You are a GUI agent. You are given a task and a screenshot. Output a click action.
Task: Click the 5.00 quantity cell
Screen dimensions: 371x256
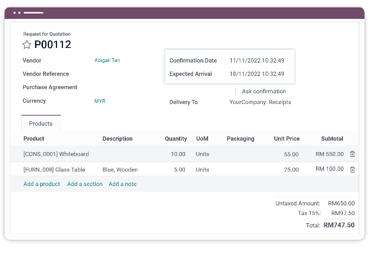click(180, 170)
